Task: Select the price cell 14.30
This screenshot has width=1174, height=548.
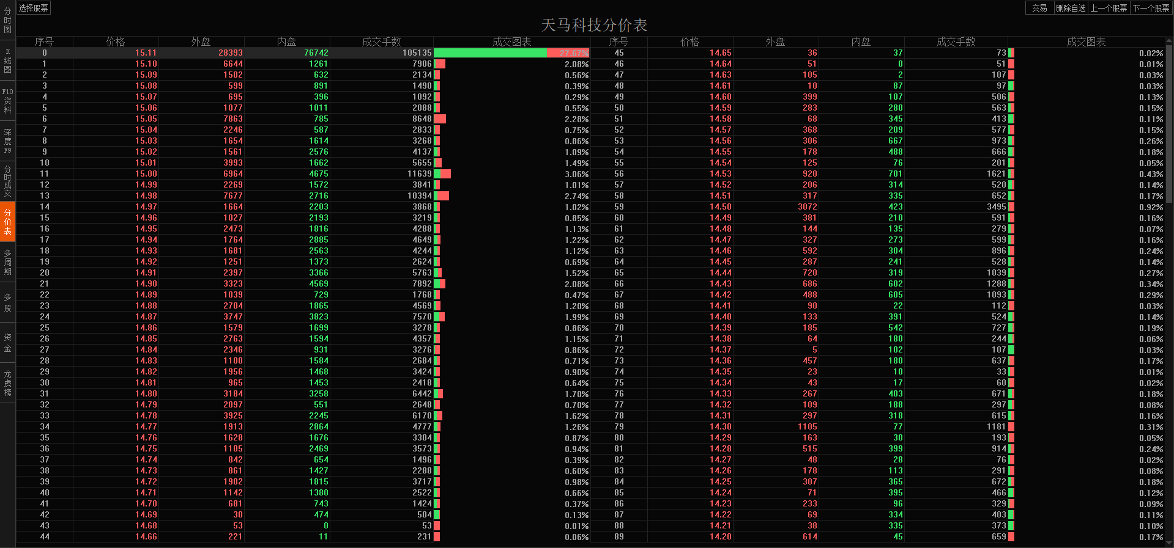Action: (720, 427)
